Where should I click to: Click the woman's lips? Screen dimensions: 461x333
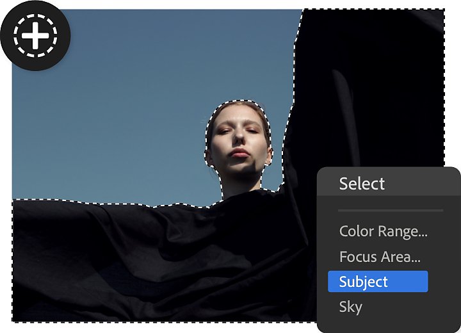(240, 153)
